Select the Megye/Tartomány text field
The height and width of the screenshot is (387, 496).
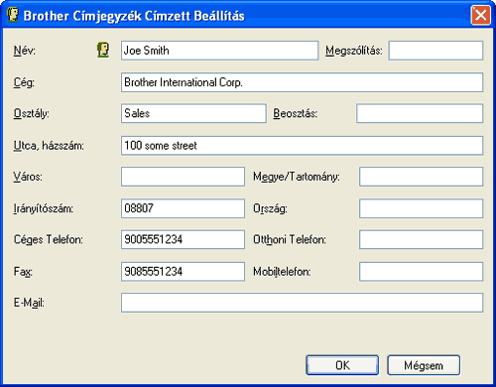422,177
